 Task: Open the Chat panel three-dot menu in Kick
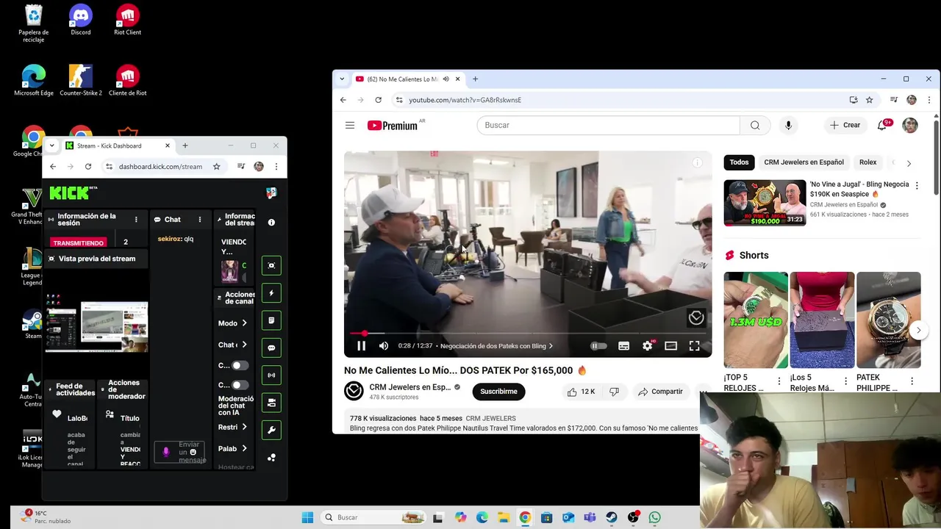[x=199, y=219]
